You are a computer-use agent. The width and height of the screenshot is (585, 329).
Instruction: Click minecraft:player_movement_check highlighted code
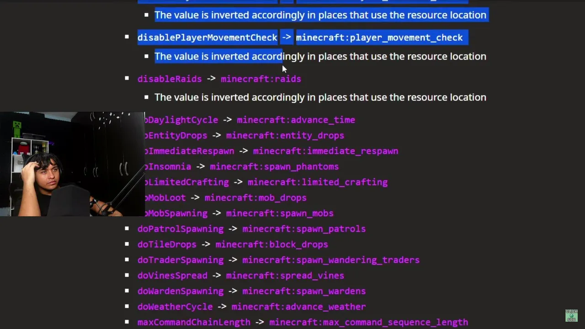click(x=379, y=37)
